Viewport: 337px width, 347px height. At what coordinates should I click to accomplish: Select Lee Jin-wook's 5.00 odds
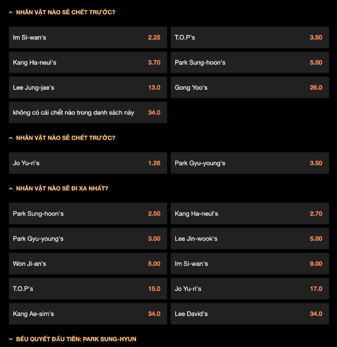(249, 238)
